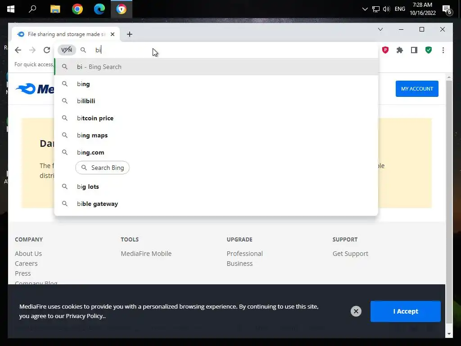Accept cookies with I Accept button
This screenshot has width=461, height=346.
point(406,311)
